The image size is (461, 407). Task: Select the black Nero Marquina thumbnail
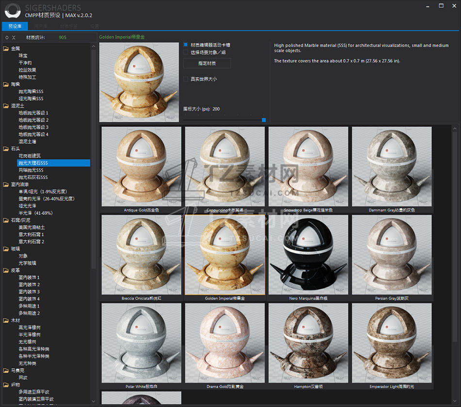(x=309, y=255)
